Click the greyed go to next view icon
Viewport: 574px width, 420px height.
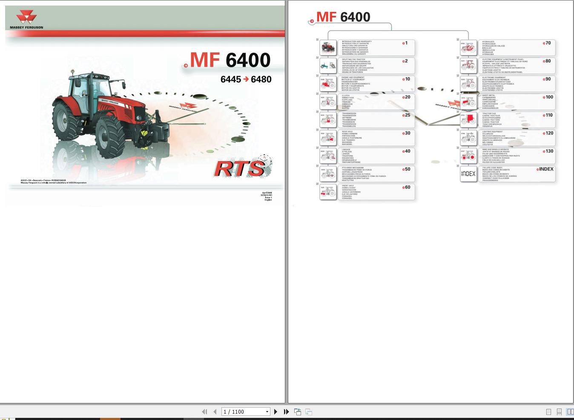(x=309, y=411)
